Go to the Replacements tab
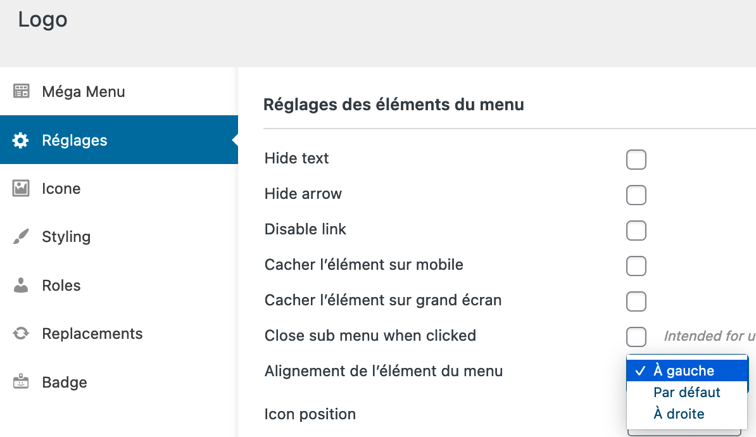 point(92,334)
